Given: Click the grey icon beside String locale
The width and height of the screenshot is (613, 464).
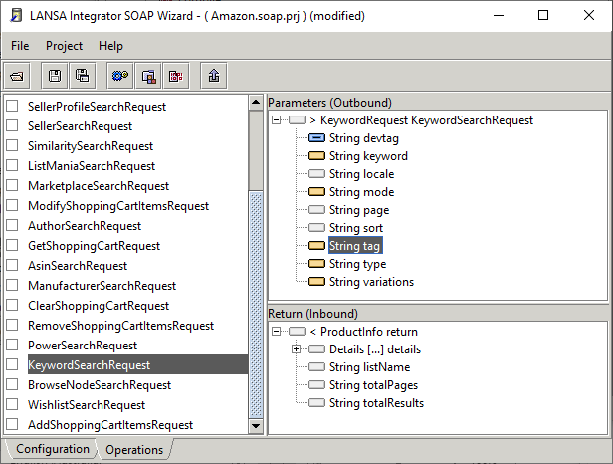Looking at the screenshot, I should 316,174.
